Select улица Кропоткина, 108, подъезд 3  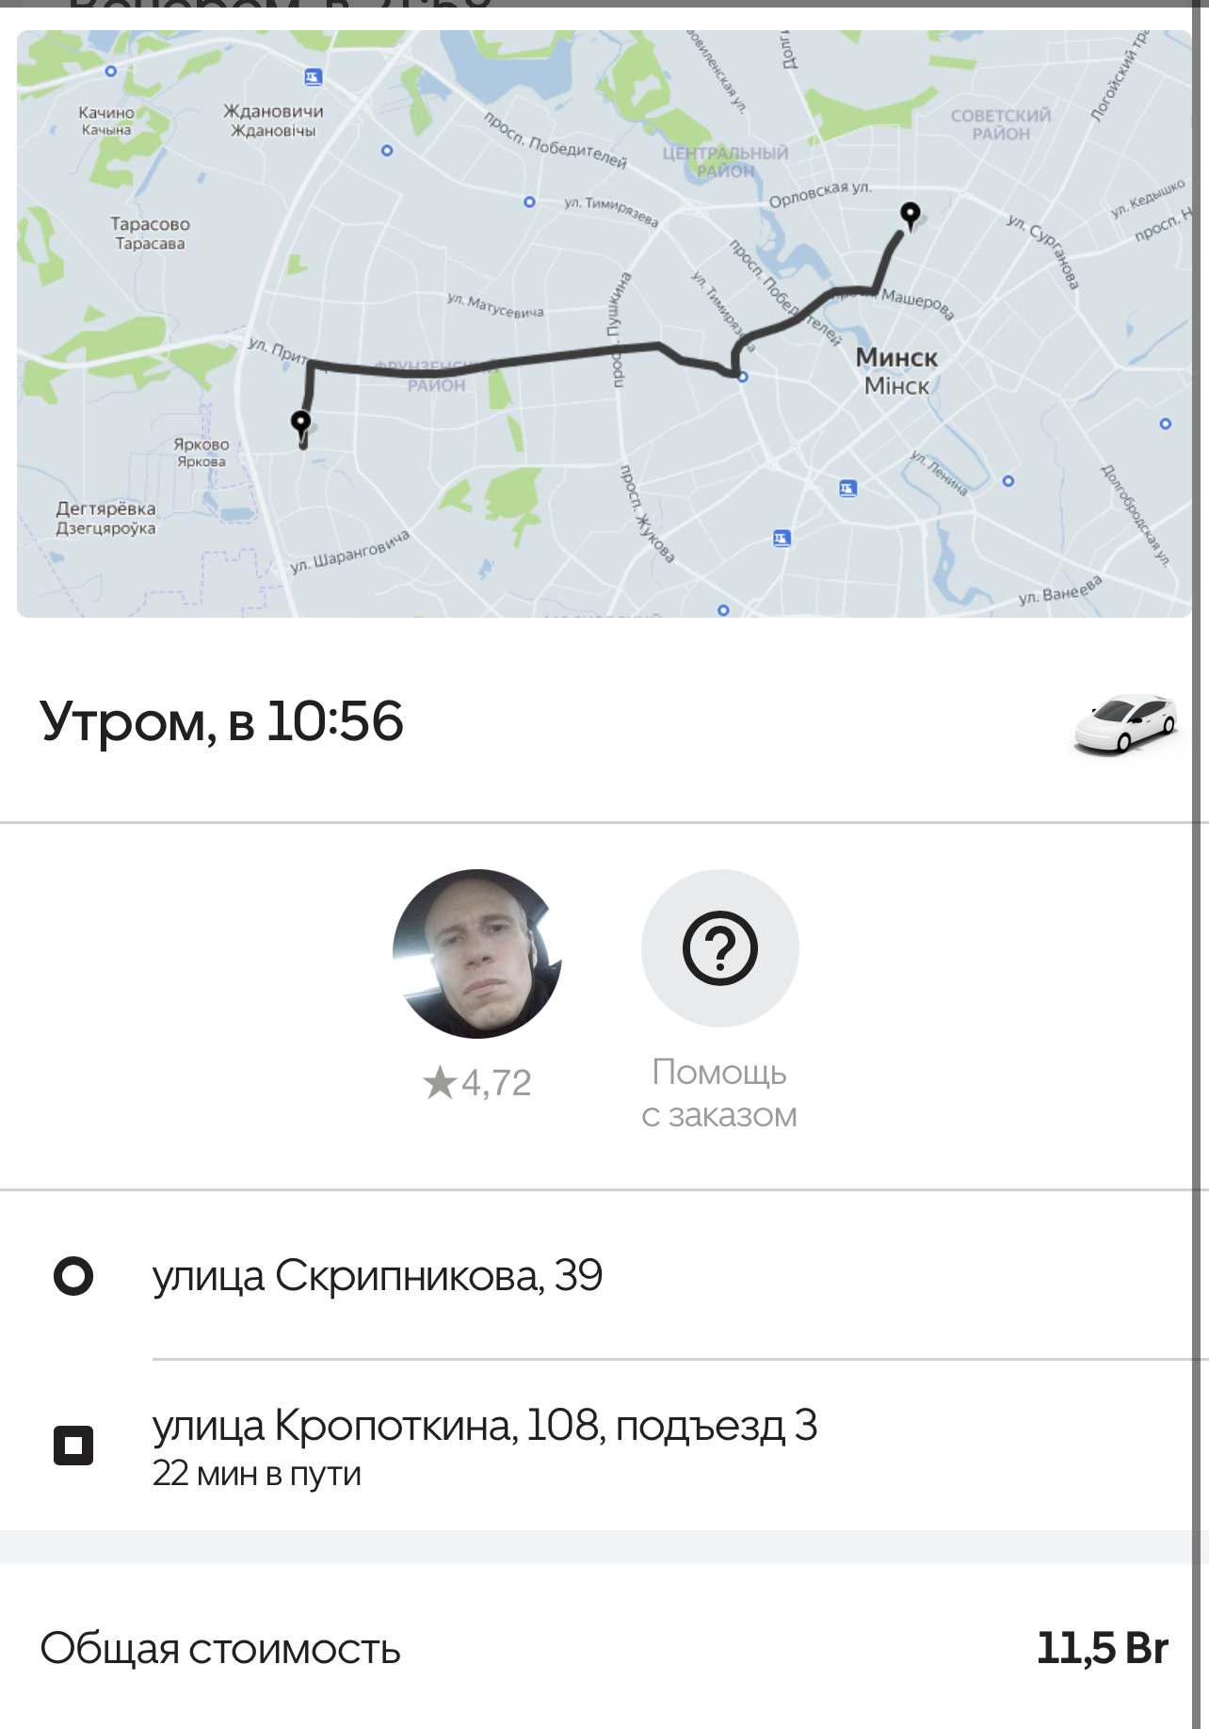485,1426
